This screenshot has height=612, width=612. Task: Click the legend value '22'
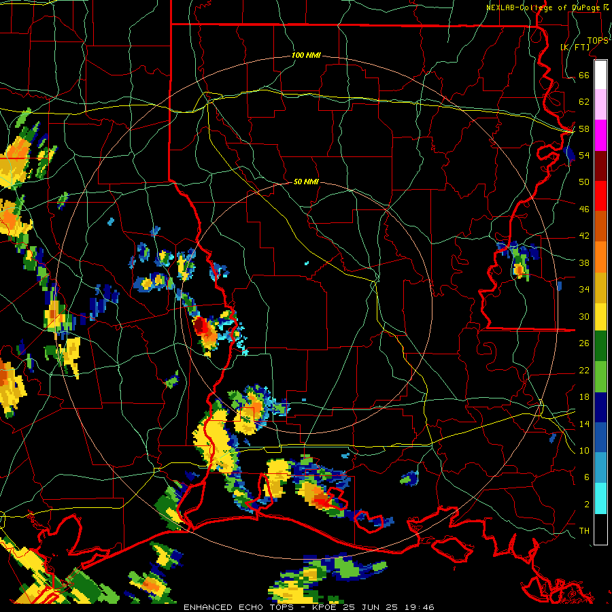click(x=584, y=370)
